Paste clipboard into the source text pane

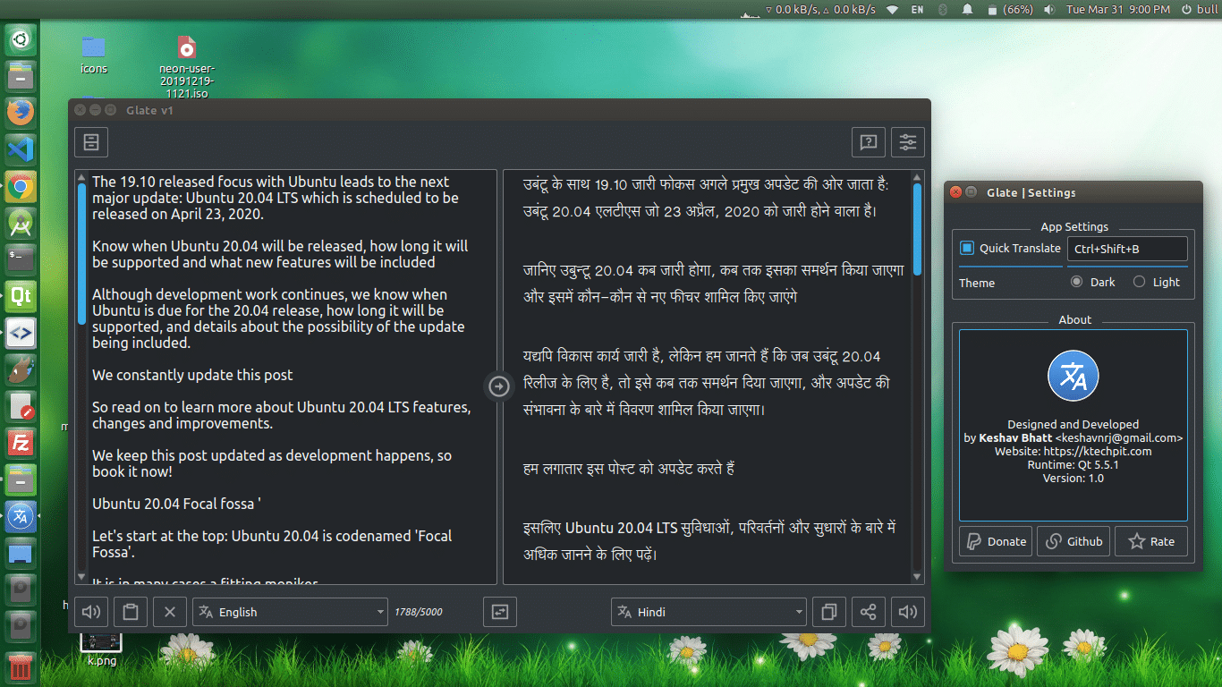pyautogui.click(x=131, y=612)
